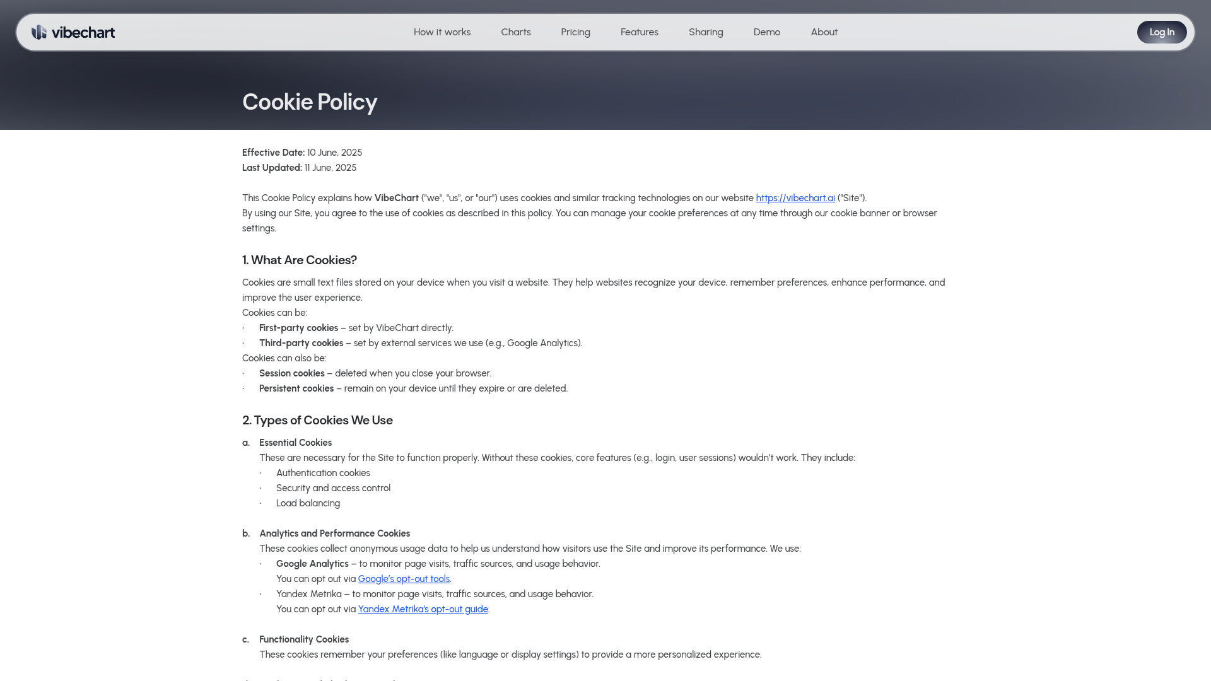Click the Analytics and Performance Cookies title
1211x681 pixels.
pos(334,533)
